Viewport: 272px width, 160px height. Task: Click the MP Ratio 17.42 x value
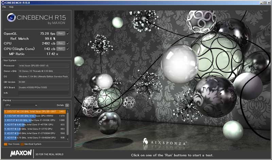click(52, 54)
